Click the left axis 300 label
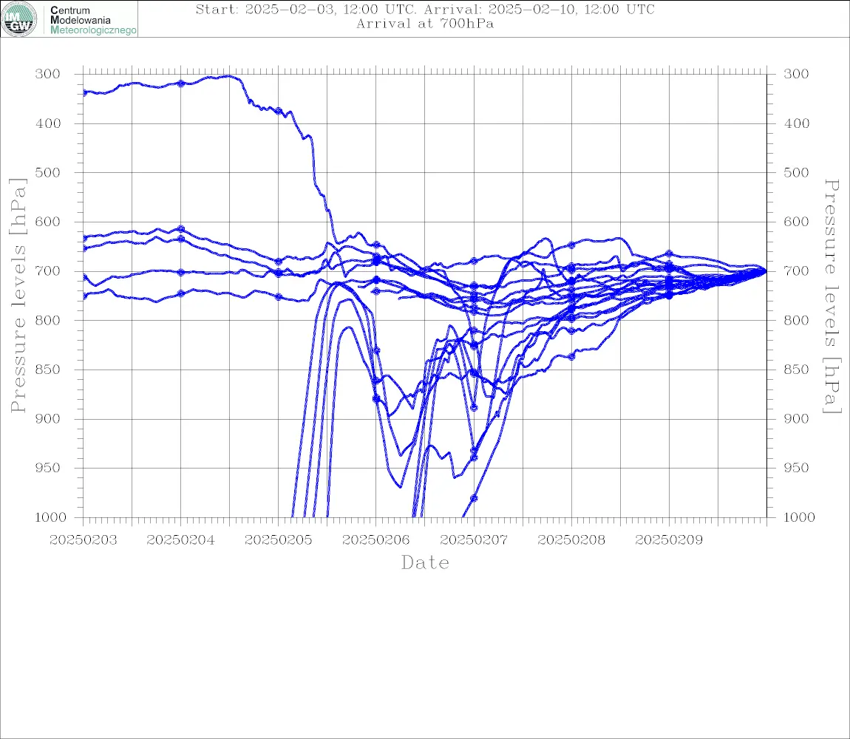Viewport: 850px width, 739px height. 48,74
